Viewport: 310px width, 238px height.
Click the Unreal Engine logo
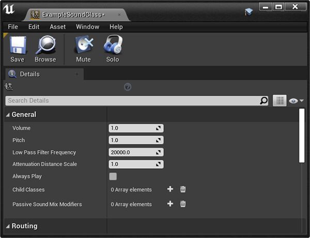[9, 9]
